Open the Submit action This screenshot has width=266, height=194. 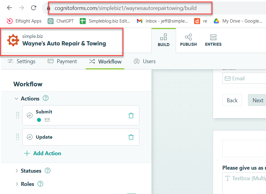tap(81, 115)
